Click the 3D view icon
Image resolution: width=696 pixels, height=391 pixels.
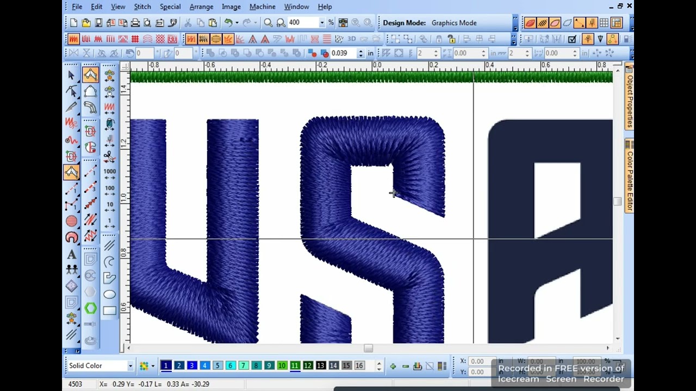pos(351,39)
